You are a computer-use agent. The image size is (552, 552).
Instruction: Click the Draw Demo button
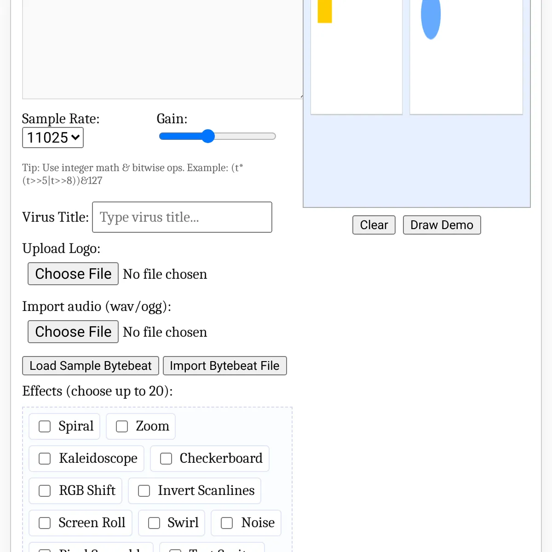tap(442, 225)
